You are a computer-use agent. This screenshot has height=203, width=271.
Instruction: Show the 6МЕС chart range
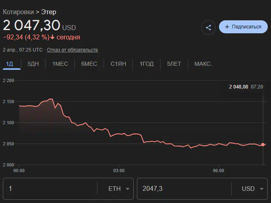tap(89, 64)
